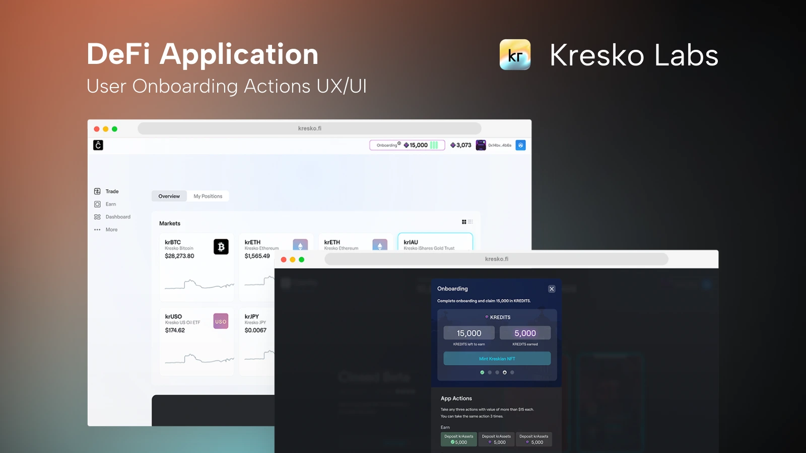This screenshot has height=453, width=806.
Task: Select the green completed step dot
Action: [x=482, y=372]
